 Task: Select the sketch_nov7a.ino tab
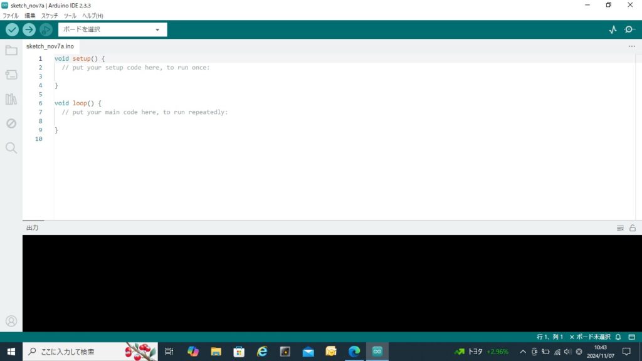pyautogui.click(x=50, y=46)
